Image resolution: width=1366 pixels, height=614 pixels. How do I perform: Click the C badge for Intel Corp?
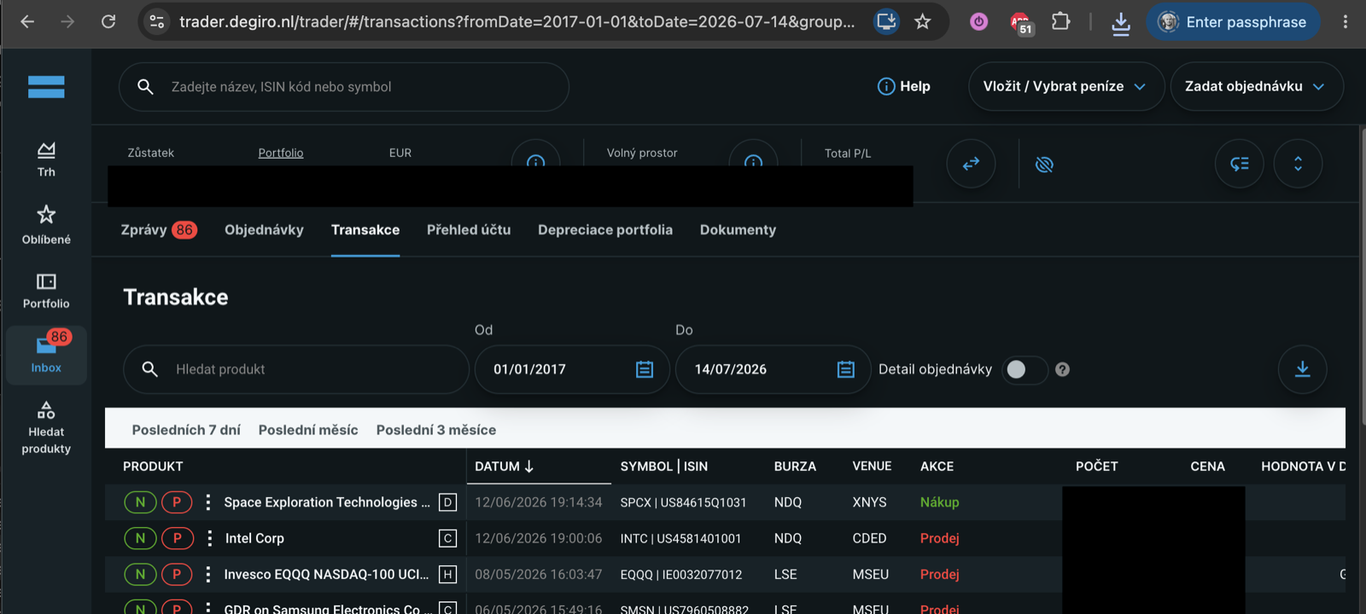pos(447,538)
